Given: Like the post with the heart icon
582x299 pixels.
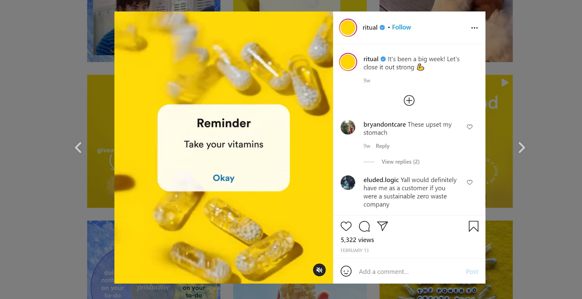Looking at the screenshot, I should (x=346, y=226).
